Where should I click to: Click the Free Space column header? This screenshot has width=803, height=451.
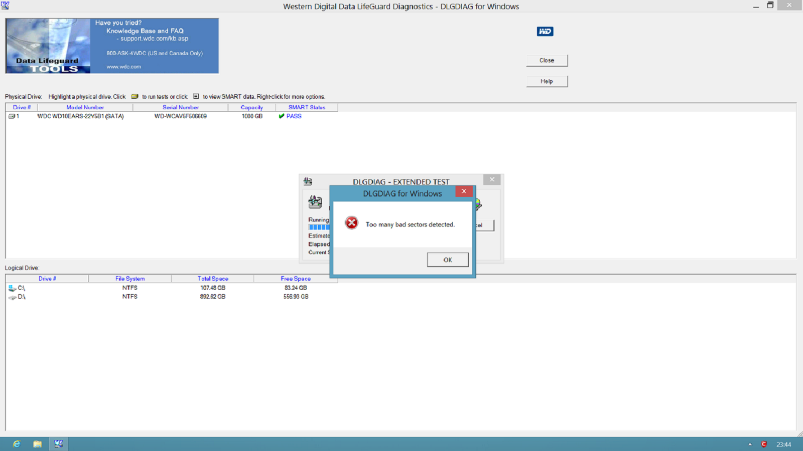point(296,279)
